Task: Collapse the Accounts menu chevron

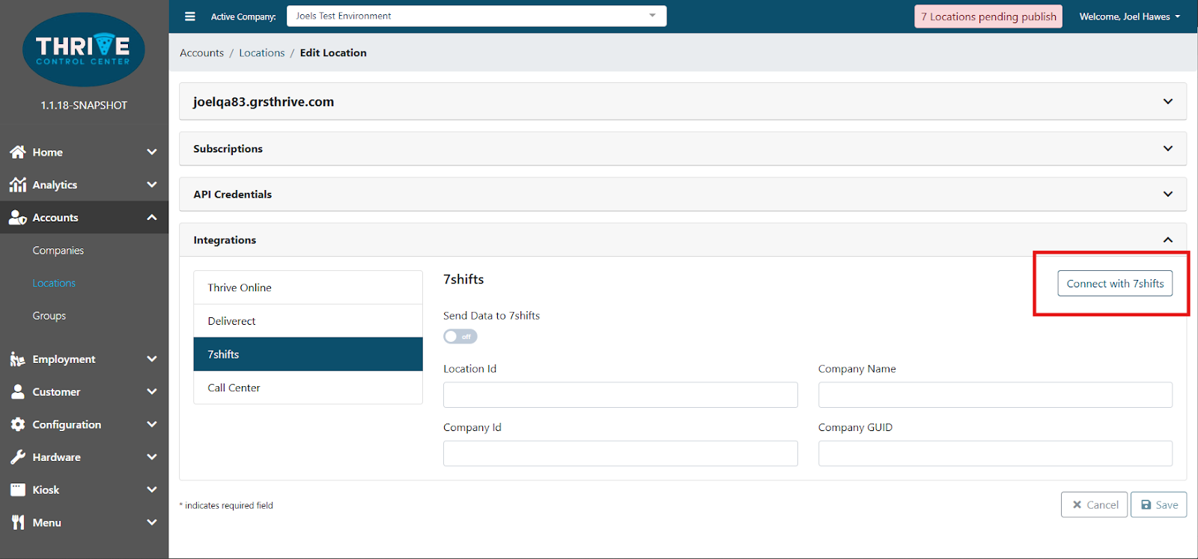Action: click(x=152, y=218)
